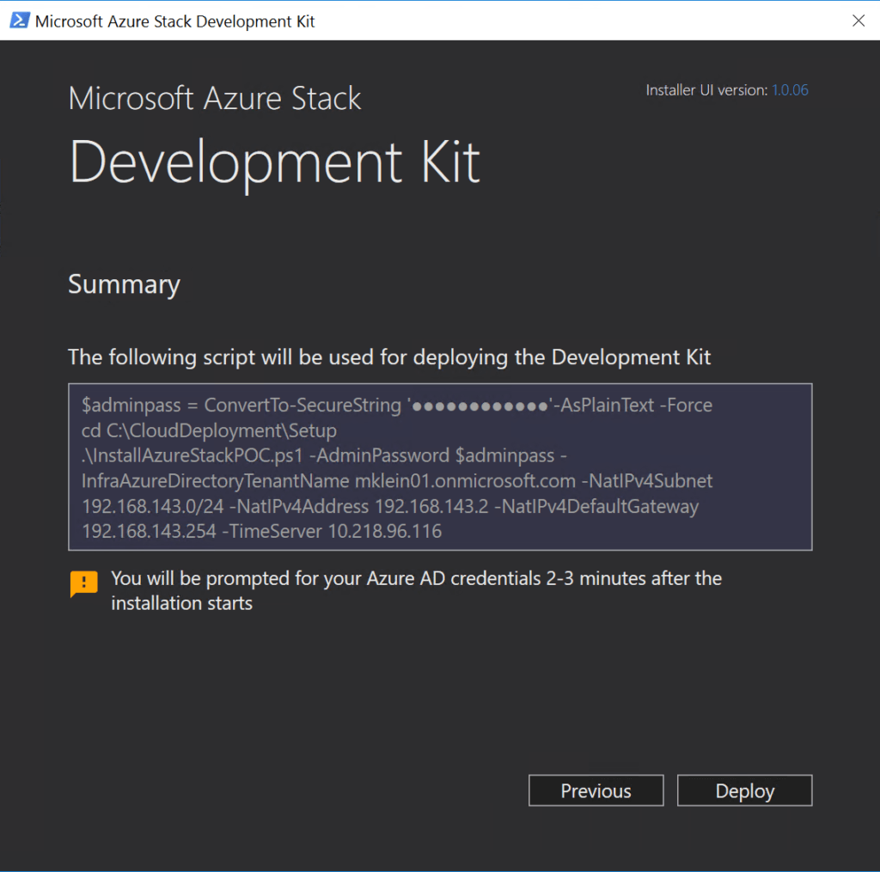Go back with the Previous button
Viewport: 880px width, 872px height.
[596, 790]
